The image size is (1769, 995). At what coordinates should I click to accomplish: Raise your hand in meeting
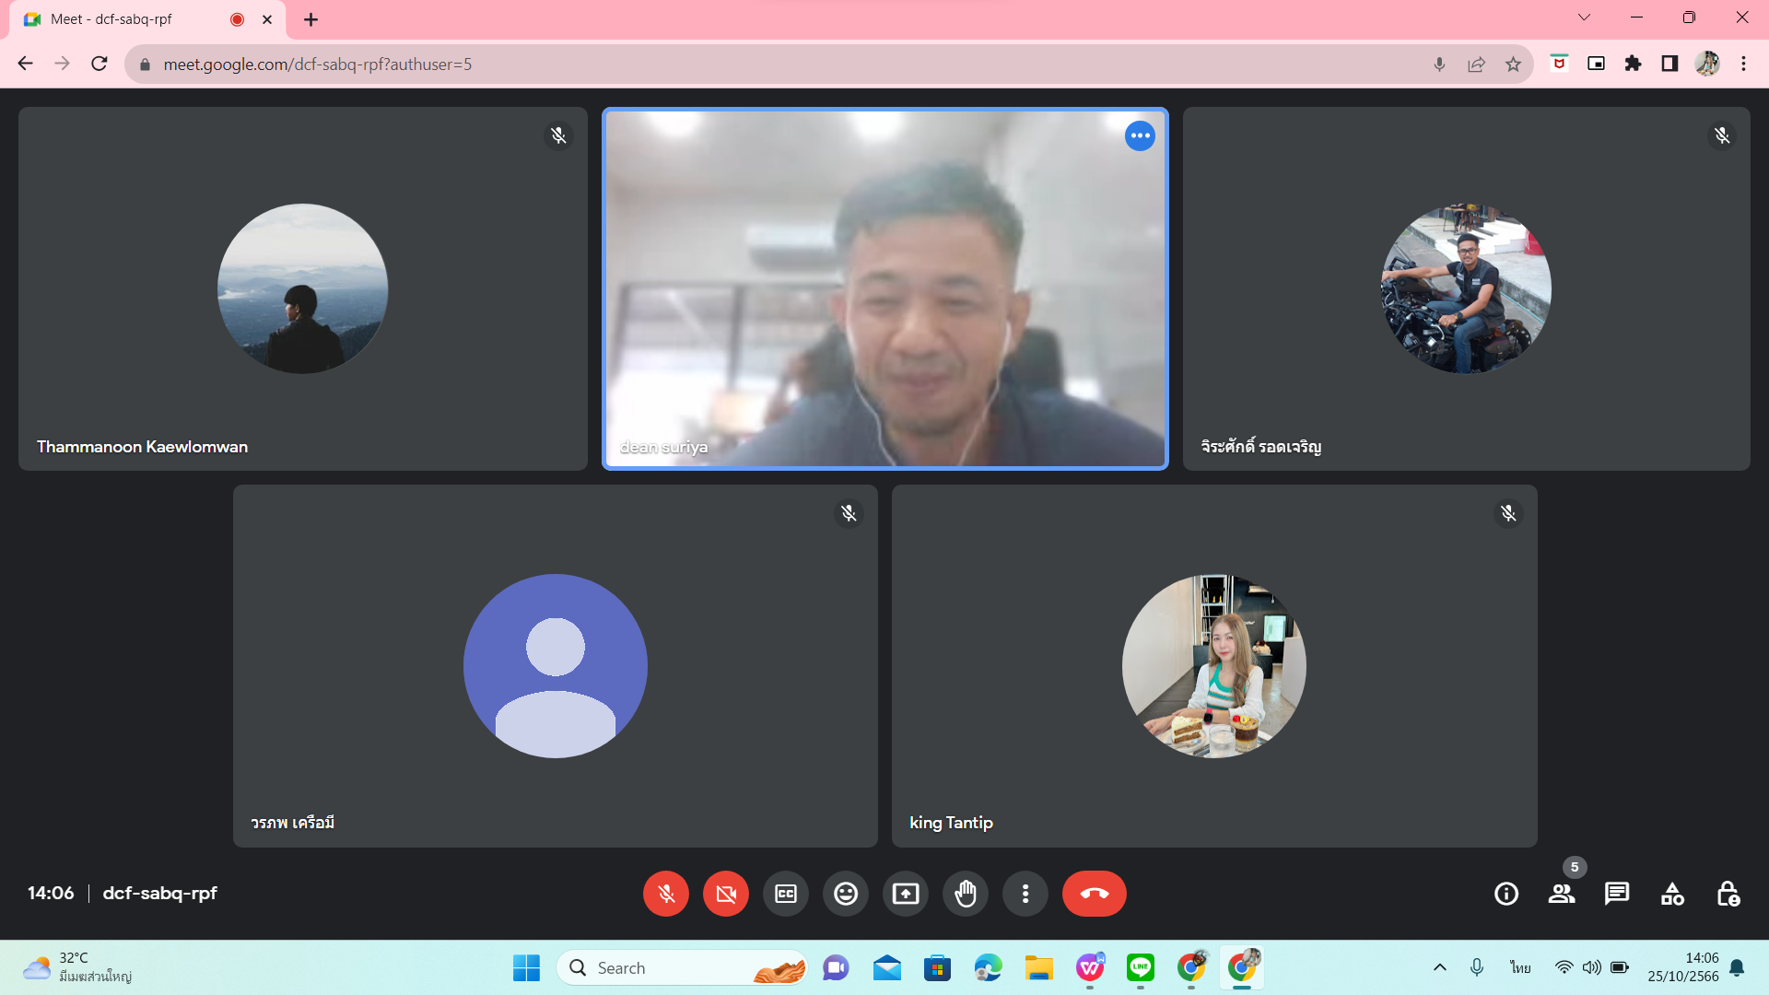[966, 894]
